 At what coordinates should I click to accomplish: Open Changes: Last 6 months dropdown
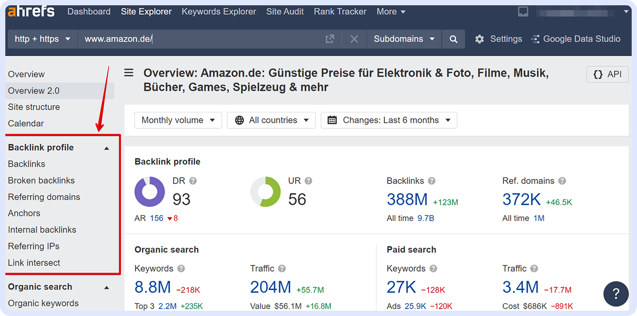(x=389, y=120)
